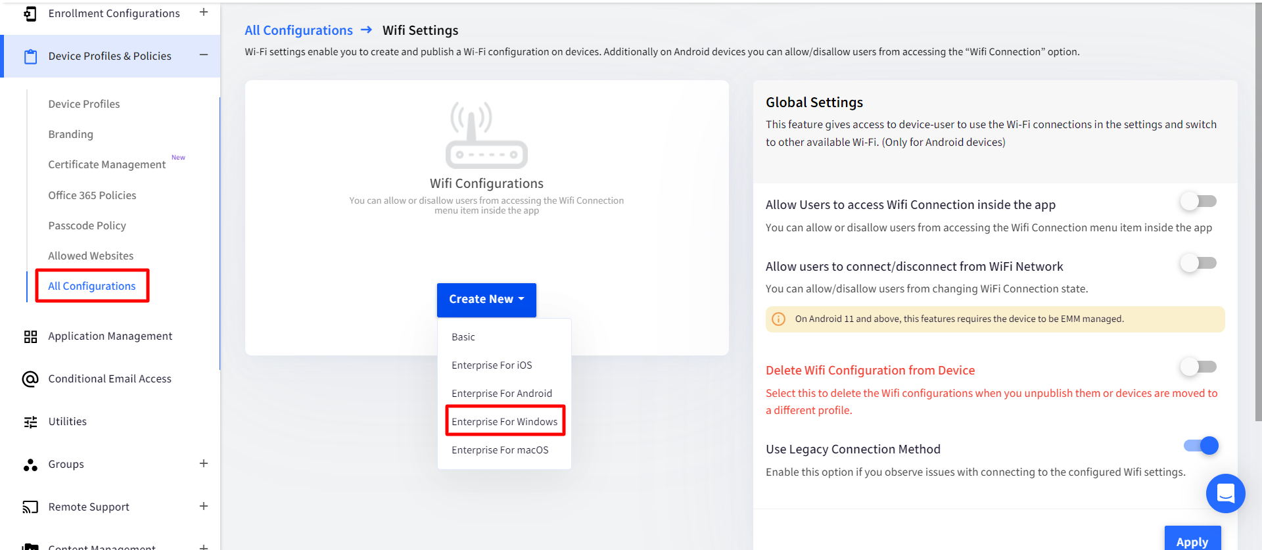Select Enterprise For Windows option
The width and height of the screenshot is (1262, 550).
point(504,422)
